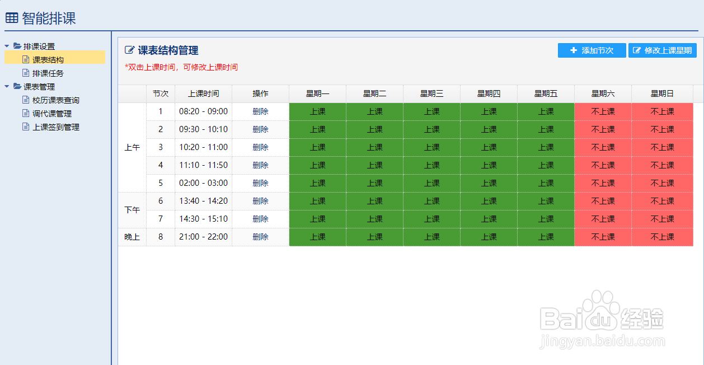Delete period 2 using 删除

[260, 129]
